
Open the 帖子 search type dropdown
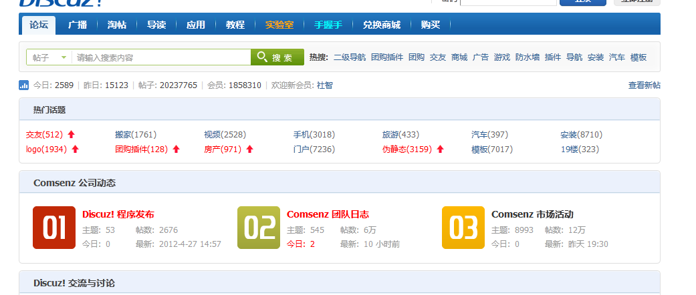coord(49,57)
